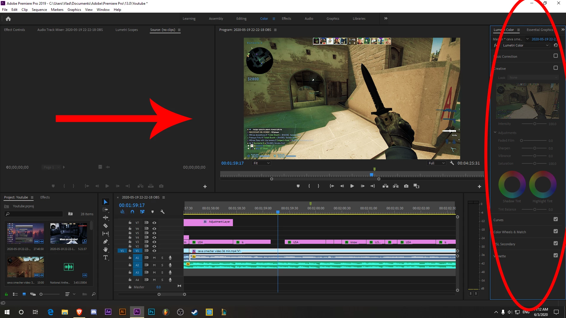This screenshot has width=566, height=318.
Task: Open the Lumetri Color effect dropdown
Action: click(x=525, y=45)
